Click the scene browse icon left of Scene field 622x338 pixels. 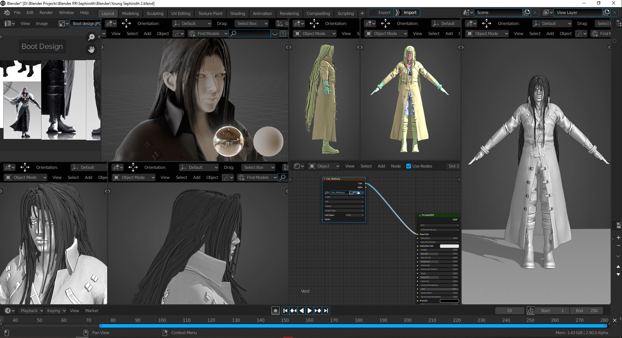point(468,12)
